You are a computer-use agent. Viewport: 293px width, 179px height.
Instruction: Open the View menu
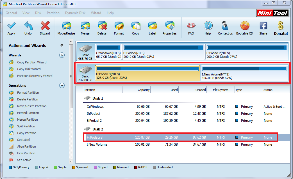pyautogui.click(x=26, y=13)
